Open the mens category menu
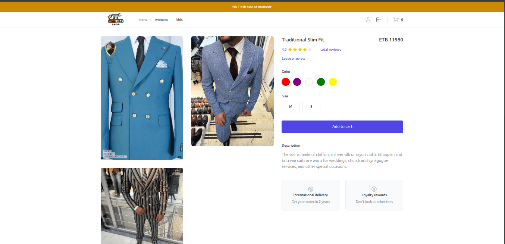Screen dimensions: 505x244 coord(143,20)
